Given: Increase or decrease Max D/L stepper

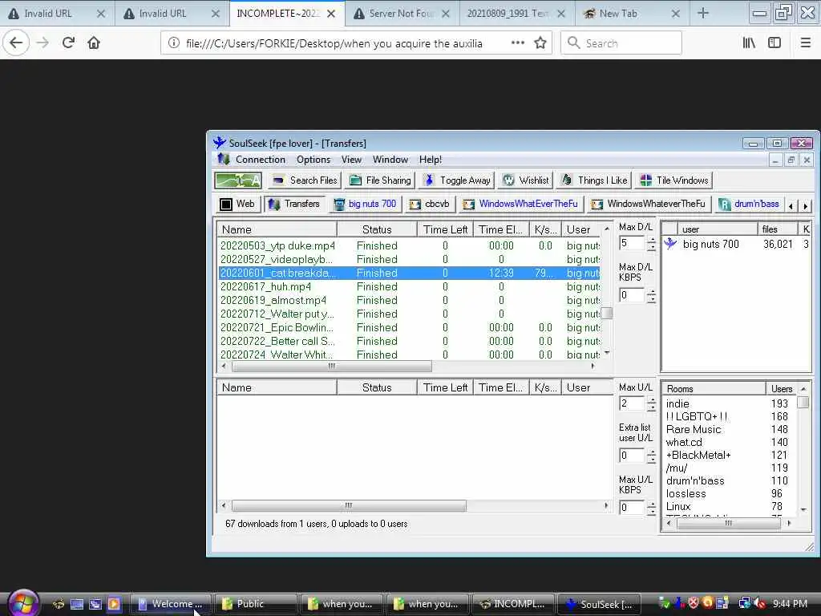Looking at the screenshot, I should 651,243.
